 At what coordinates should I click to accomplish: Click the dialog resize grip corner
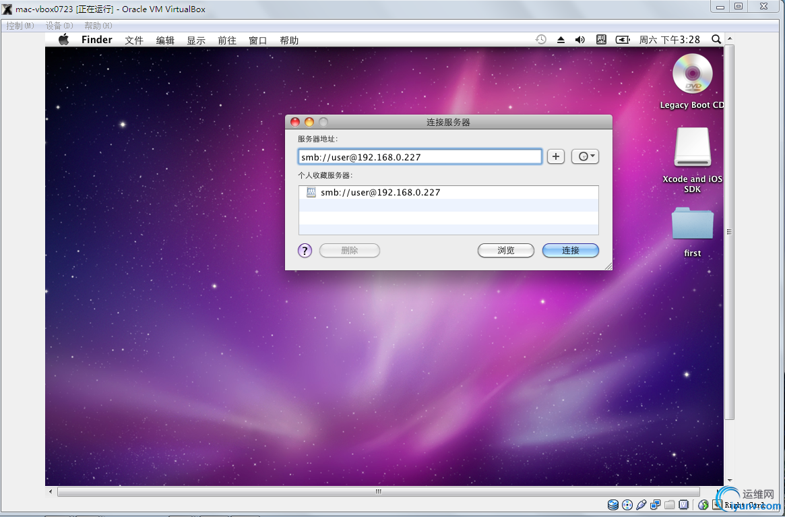(x=608, y=266)
